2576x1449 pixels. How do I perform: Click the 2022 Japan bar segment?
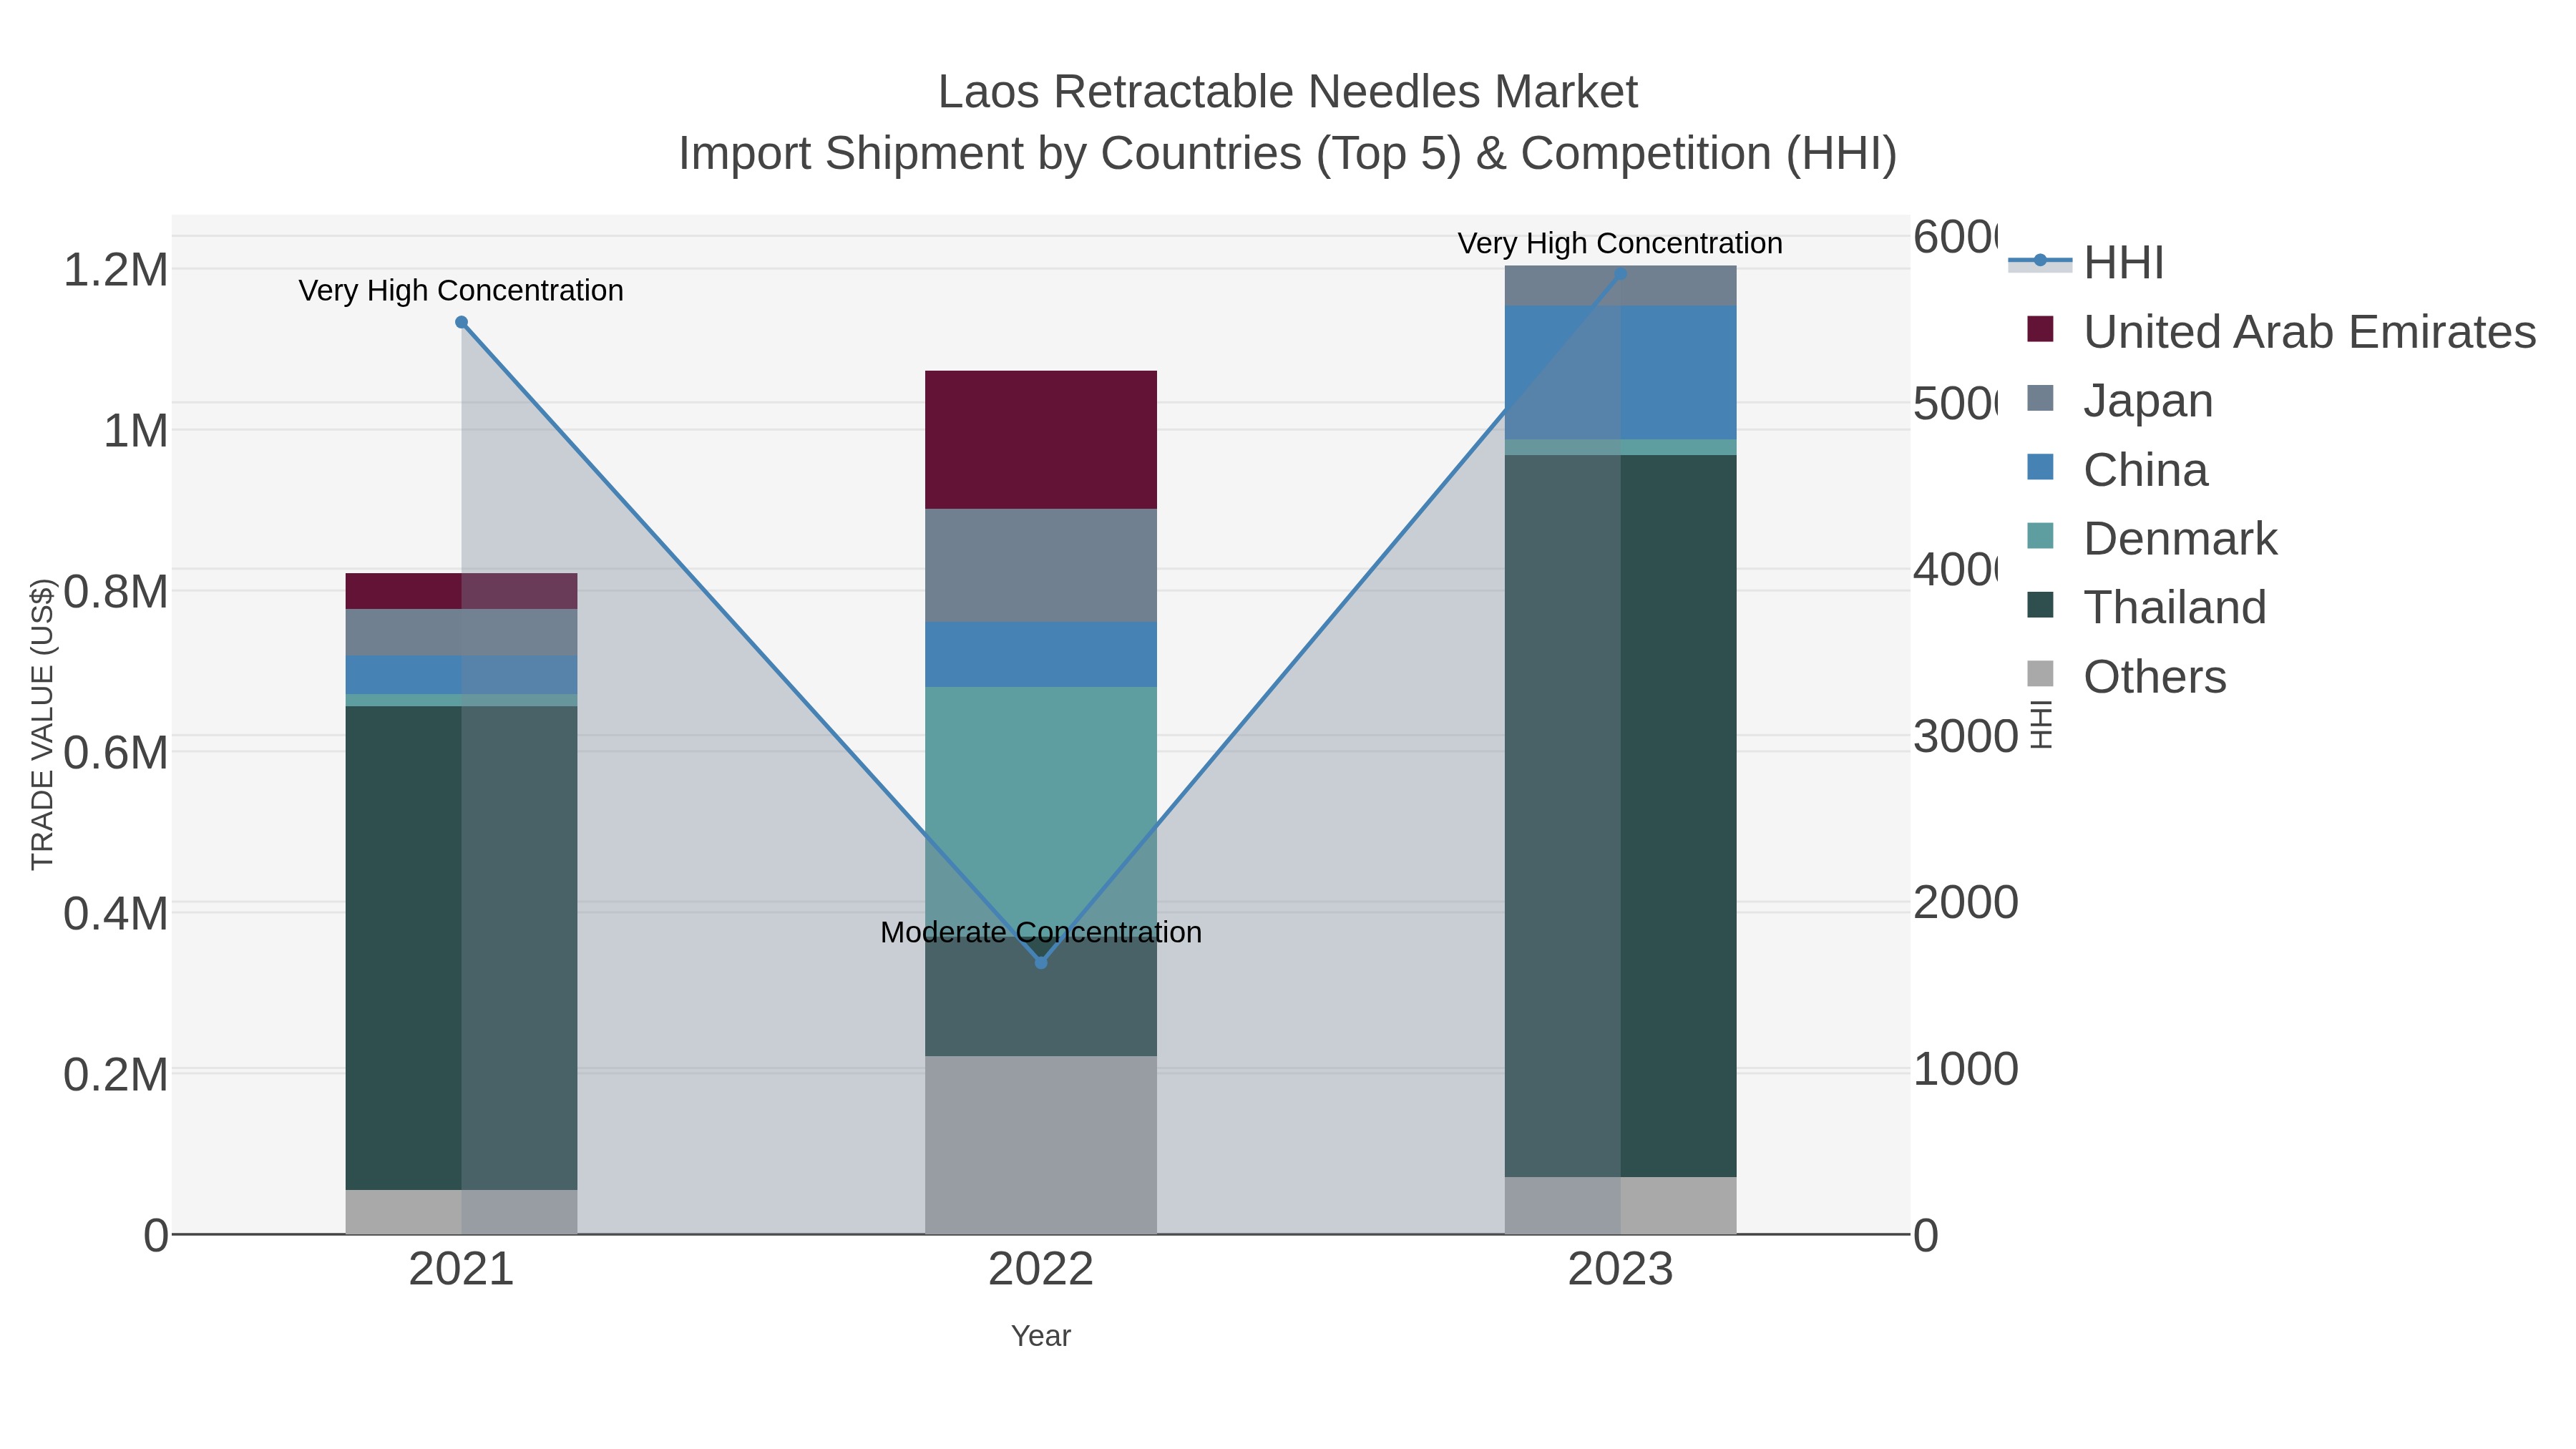coord(1041,566)
